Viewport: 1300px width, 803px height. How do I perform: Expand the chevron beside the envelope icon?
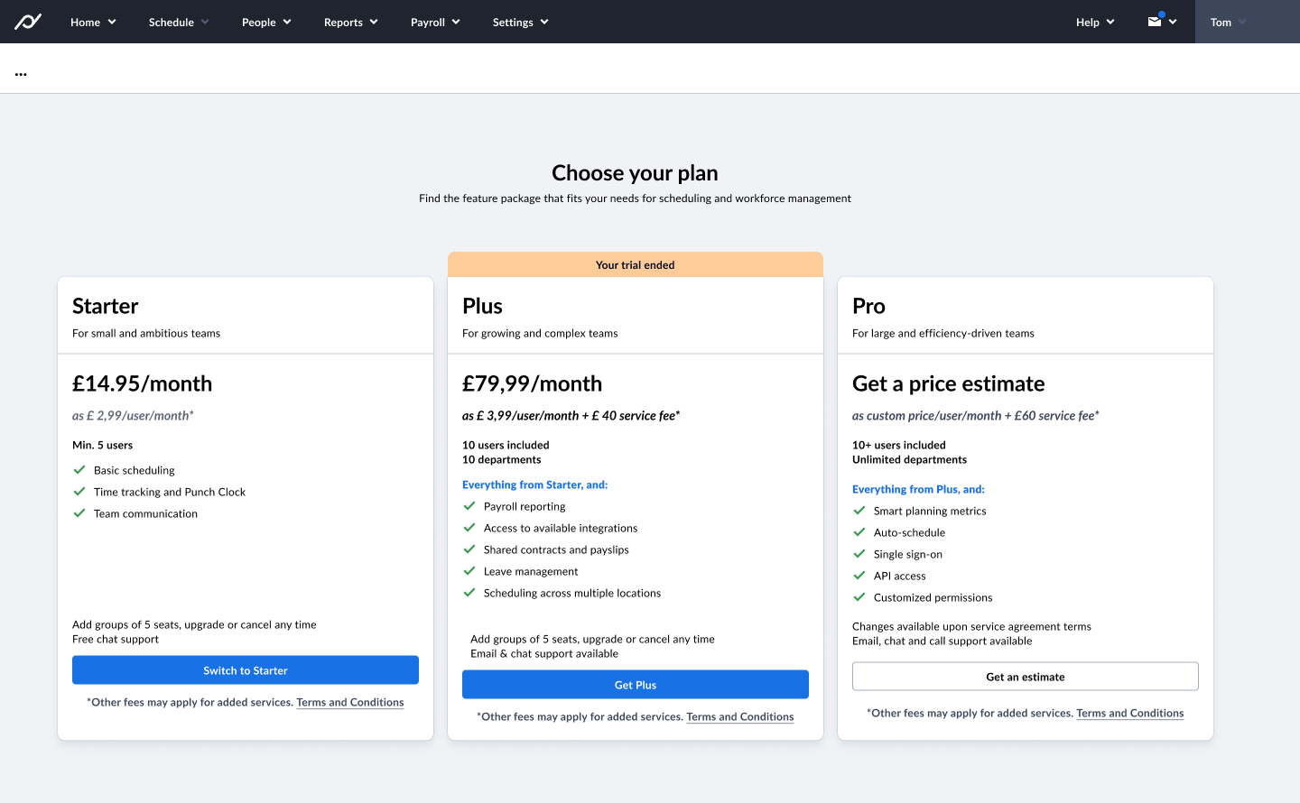coord(1173,23)
